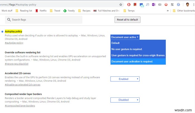
Task: Bookmark this page with the star icon
Action: [x=121, y=5]
